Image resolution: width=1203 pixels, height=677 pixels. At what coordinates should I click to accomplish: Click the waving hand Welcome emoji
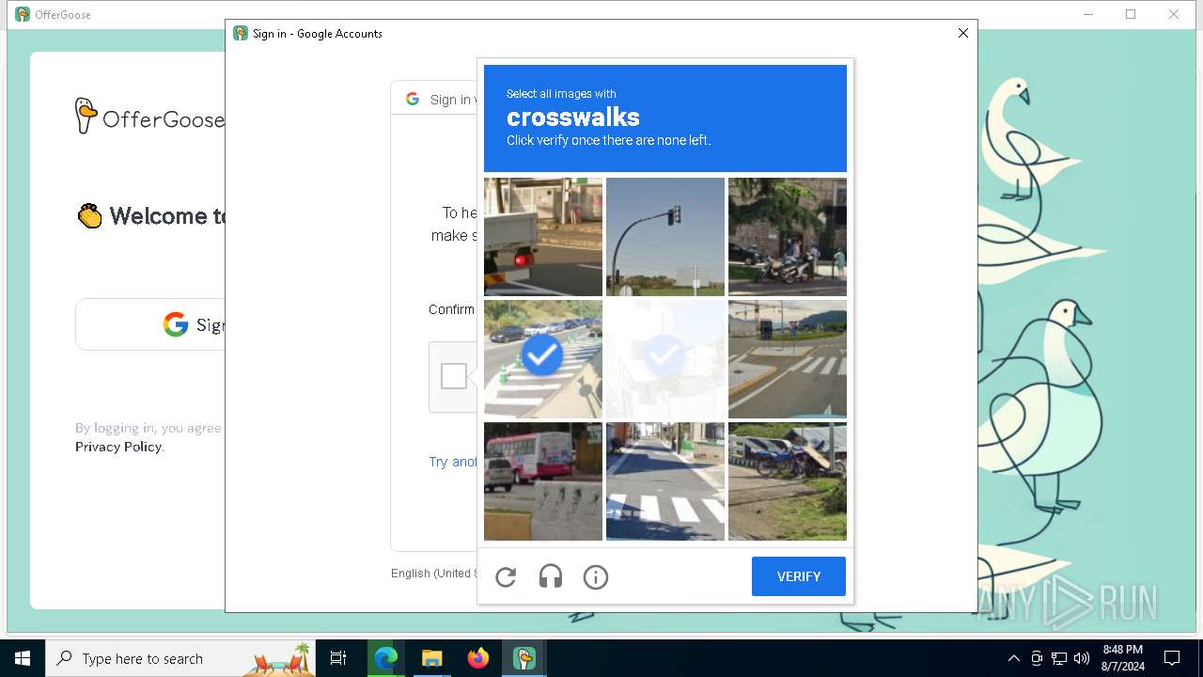(90, 216)
